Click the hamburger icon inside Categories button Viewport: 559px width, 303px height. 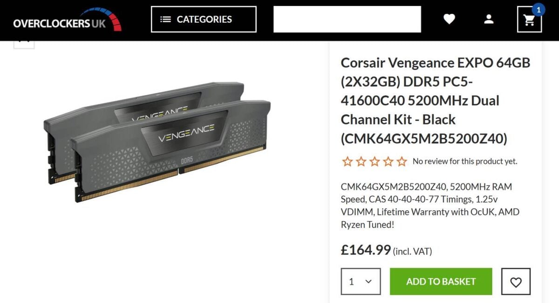coord(165,19)
